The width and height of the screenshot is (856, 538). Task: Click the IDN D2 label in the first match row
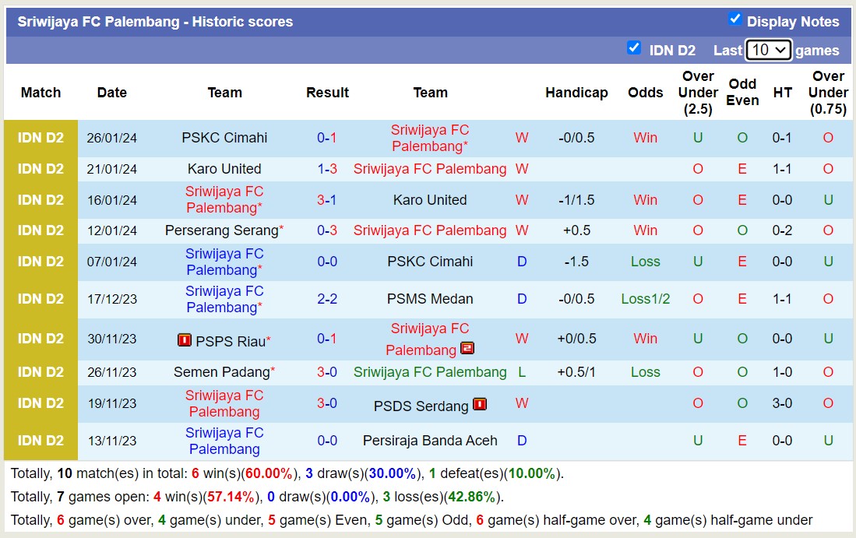click(x=40, y=137)
